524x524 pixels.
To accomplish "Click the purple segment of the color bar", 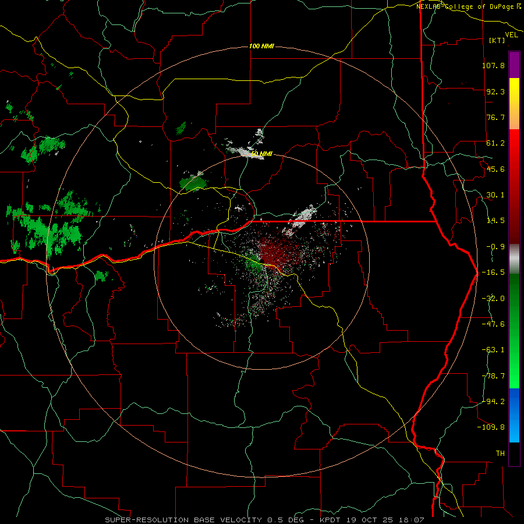I will pos(514,65).
